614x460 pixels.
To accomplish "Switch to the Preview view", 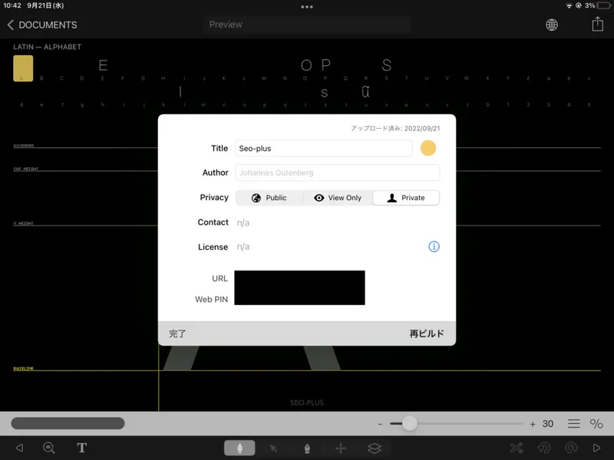I will tap(225, 24).
